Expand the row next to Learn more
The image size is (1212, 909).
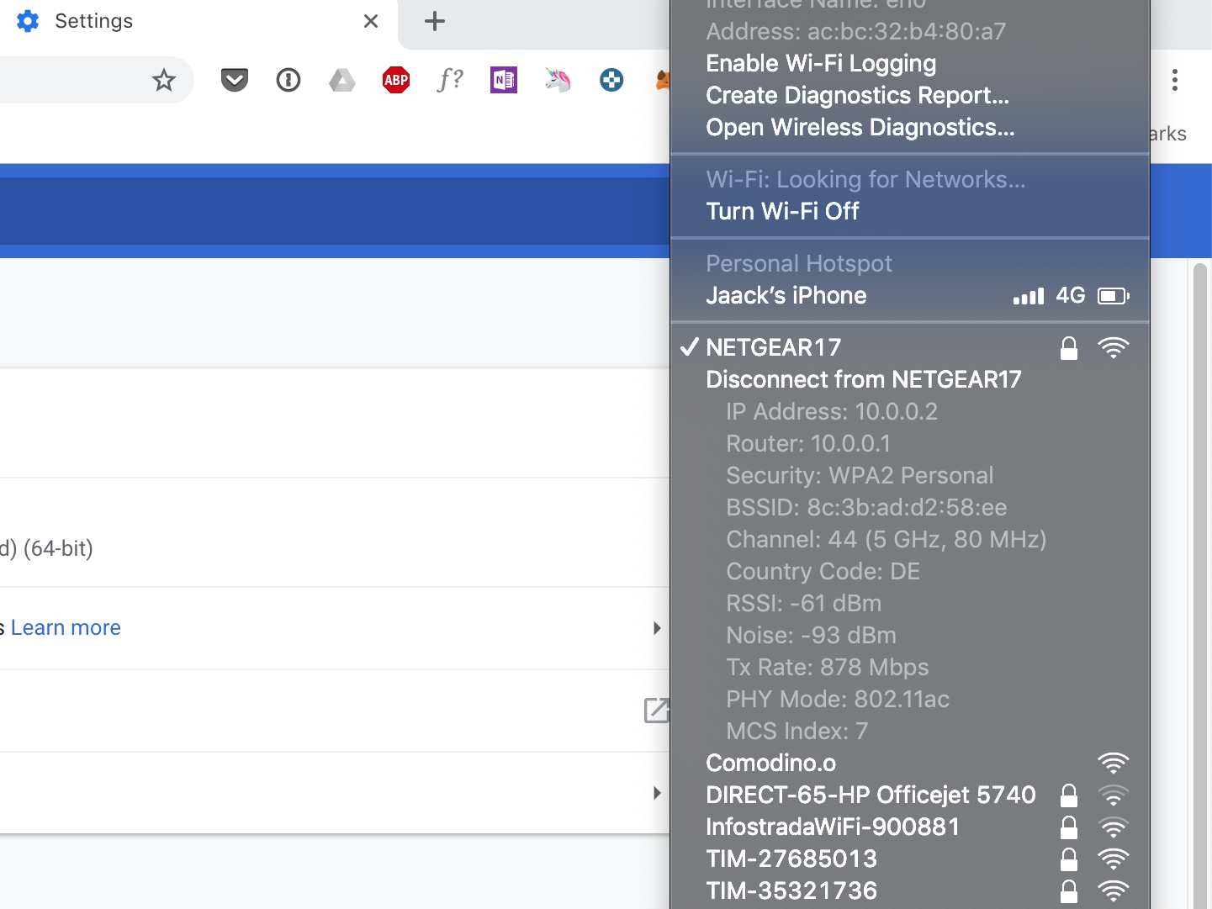[x=657, y=628]
